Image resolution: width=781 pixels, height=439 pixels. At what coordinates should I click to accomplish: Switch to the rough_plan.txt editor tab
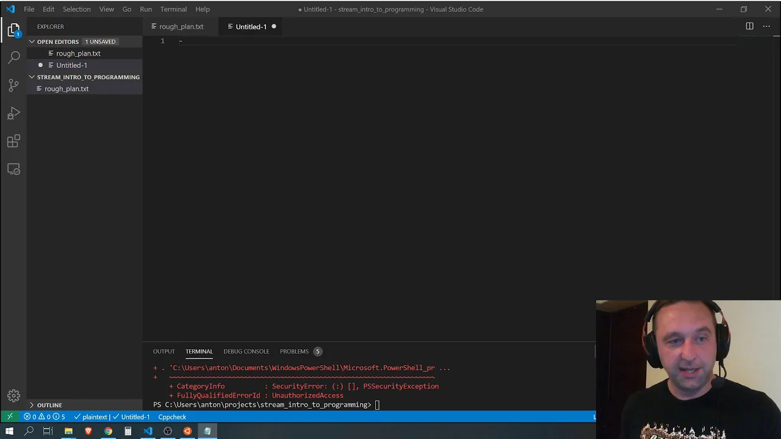[x=181, y=27]
